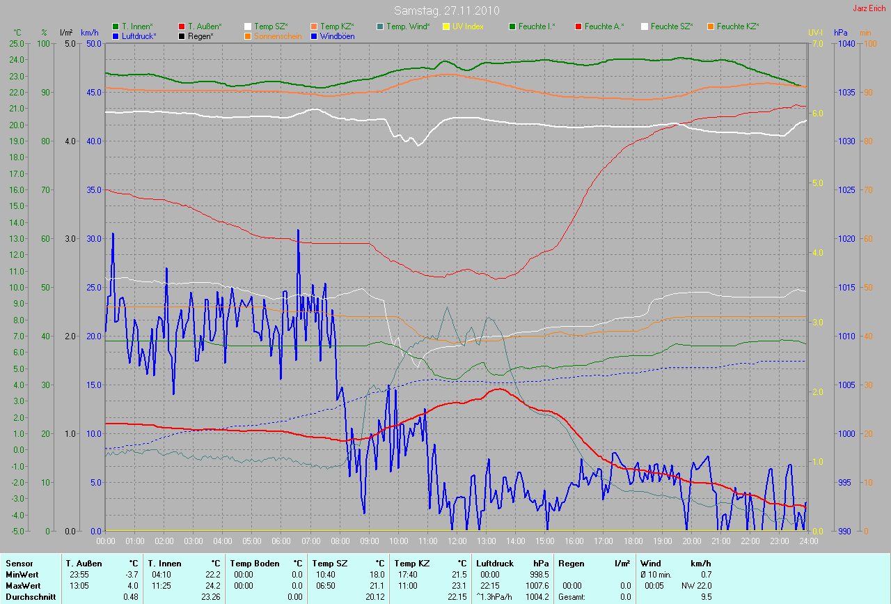Click the white Temp SZ legend swatch
This screenshot has width=891, height=604.
pyautogui.click(x=248, y=26)
